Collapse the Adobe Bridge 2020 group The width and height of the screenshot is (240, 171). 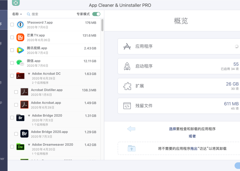point(29,115)
